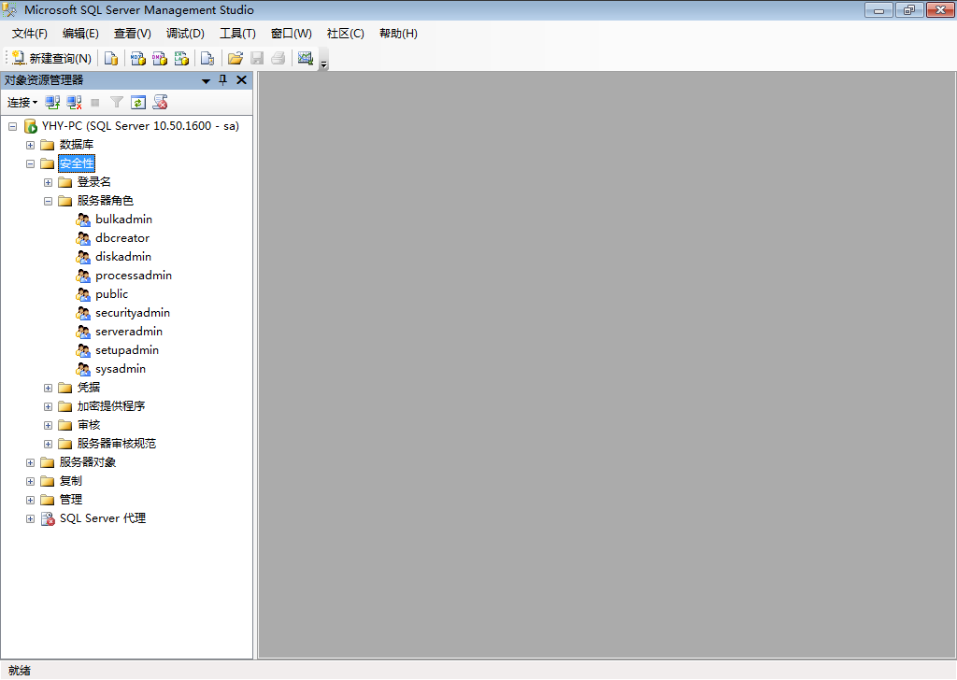Click the bulkadmin role icon

click(83, 220)
